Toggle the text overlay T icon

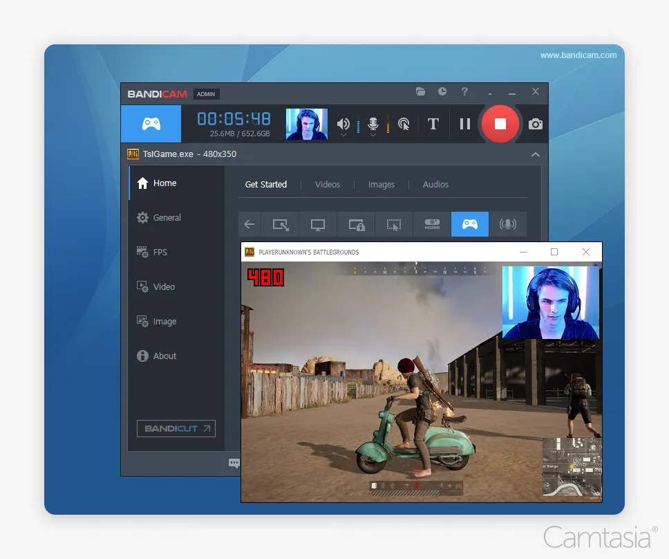(433, 124)
